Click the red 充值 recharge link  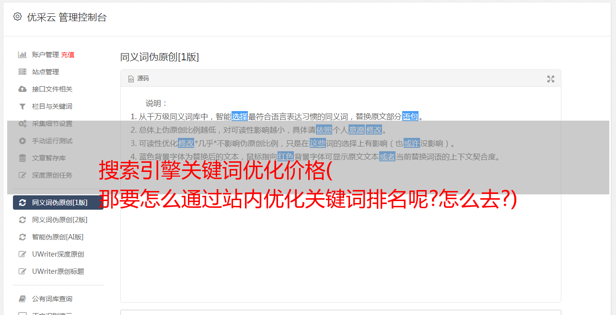tap(68, 55)
